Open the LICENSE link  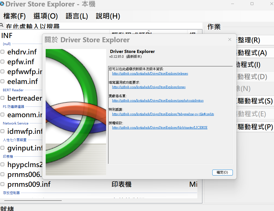point(160,128)
